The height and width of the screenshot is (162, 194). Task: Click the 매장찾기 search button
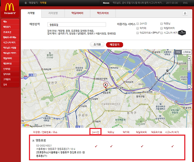[115, 45]
